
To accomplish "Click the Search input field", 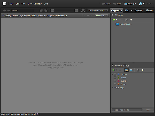I will pyautogui.click(x=22, y=10).
